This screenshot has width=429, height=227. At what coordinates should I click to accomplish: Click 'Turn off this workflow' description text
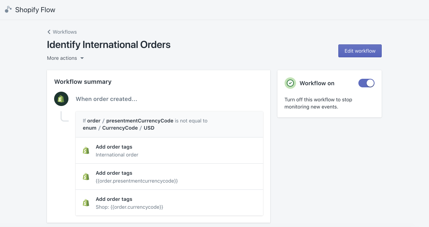point(318,103)
